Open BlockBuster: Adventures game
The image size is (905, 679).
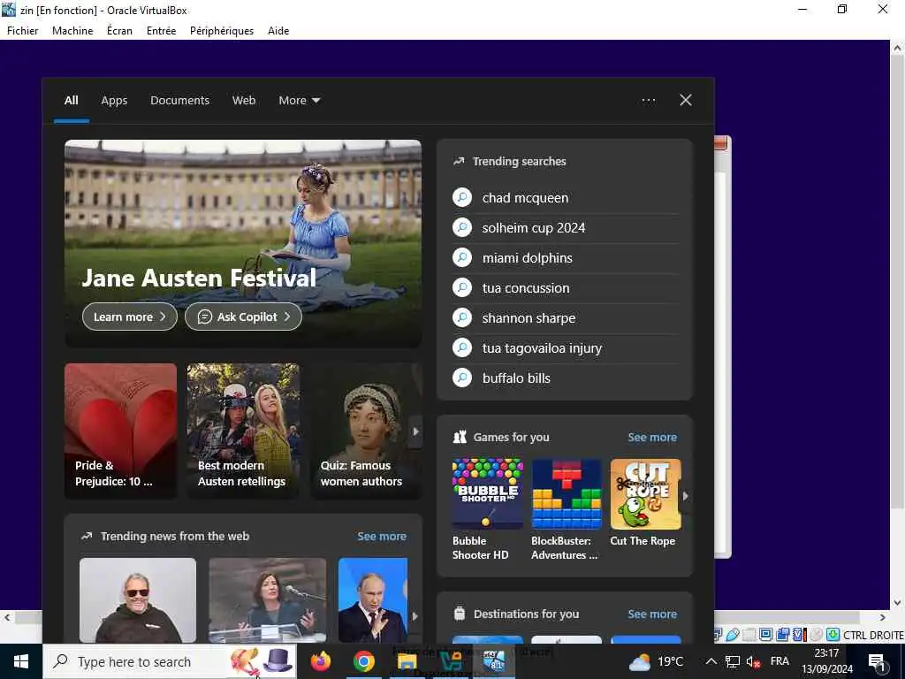567,509
